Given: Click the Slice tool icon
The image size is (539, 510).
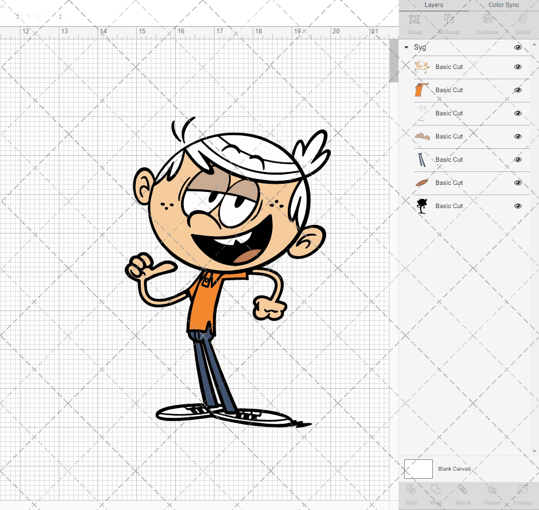Looking at the screenshot, I should click(x=411, y=490).
